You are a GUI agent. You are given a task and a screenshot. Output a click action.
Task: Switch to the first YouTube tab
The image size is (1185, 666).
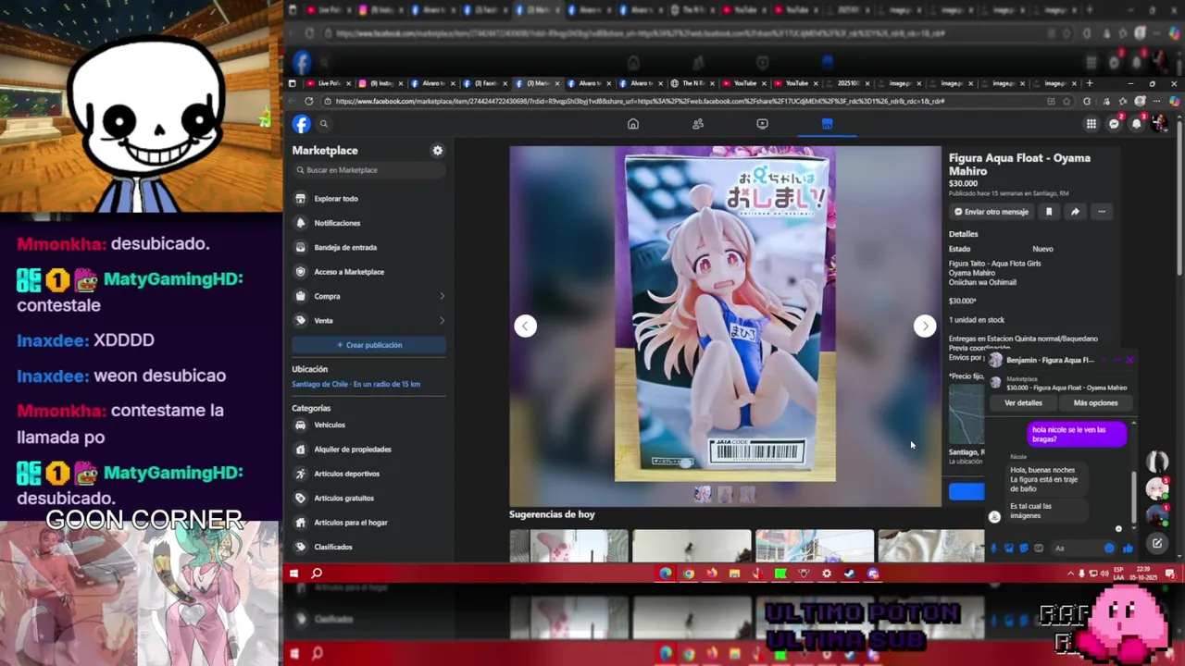[745, 83]
